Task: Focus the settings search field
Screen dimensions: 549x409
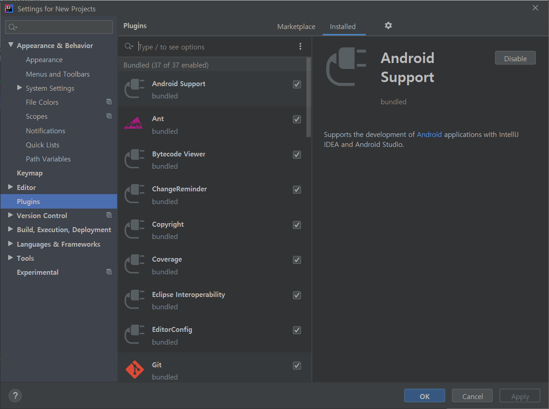Action: pos(59,27)
